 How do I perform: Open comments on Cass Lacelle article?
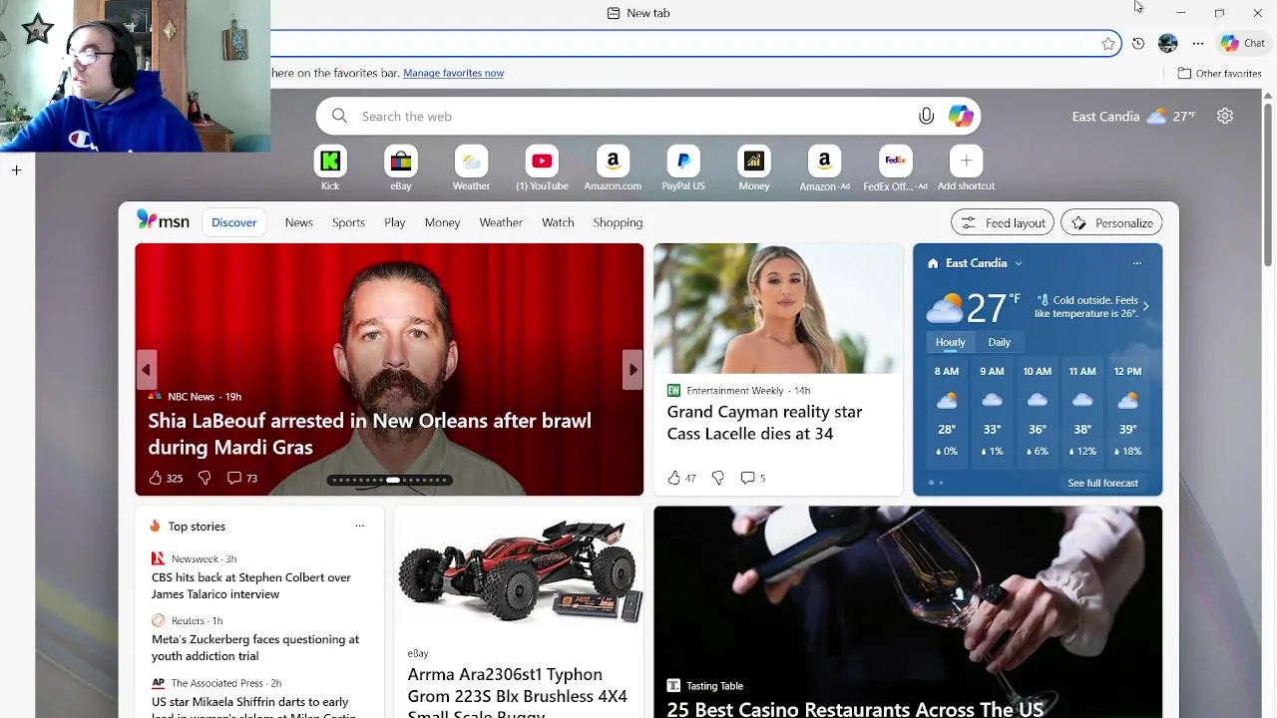coord(753,479)
